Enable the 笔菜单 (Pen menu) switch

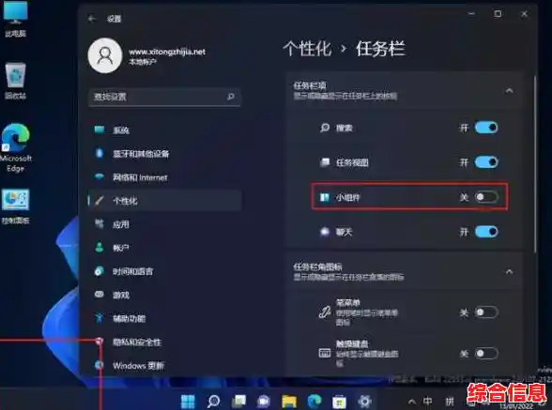pos(486,312)
